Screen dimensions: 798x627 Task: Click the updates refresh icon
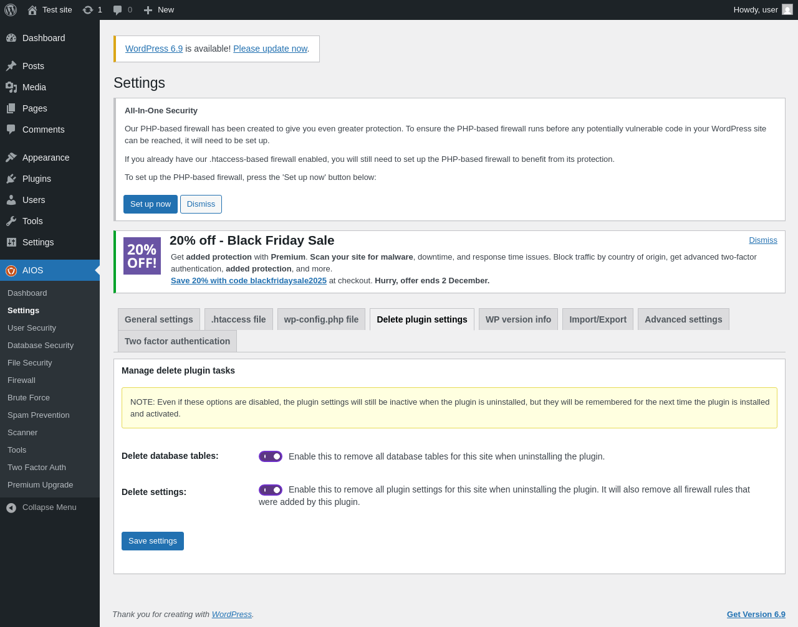[x=88, y=10]
